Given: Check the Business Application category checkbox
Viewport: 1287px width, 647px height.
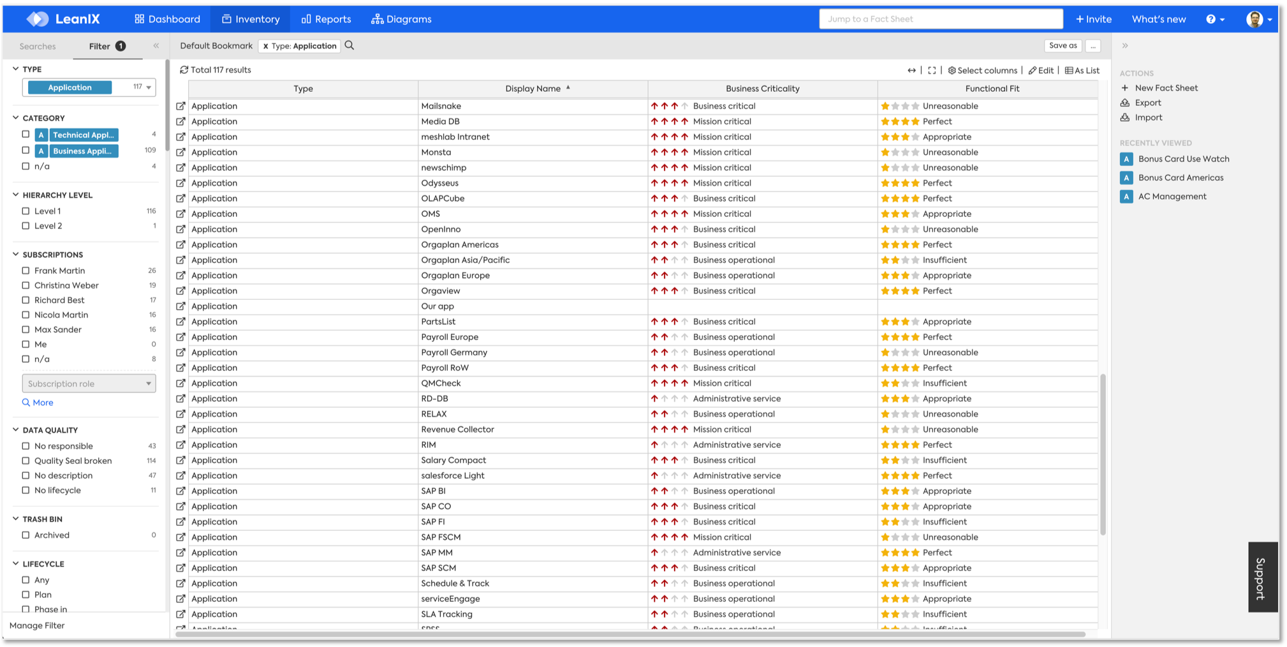Looking at the screenshot, I should click(26, 151).
